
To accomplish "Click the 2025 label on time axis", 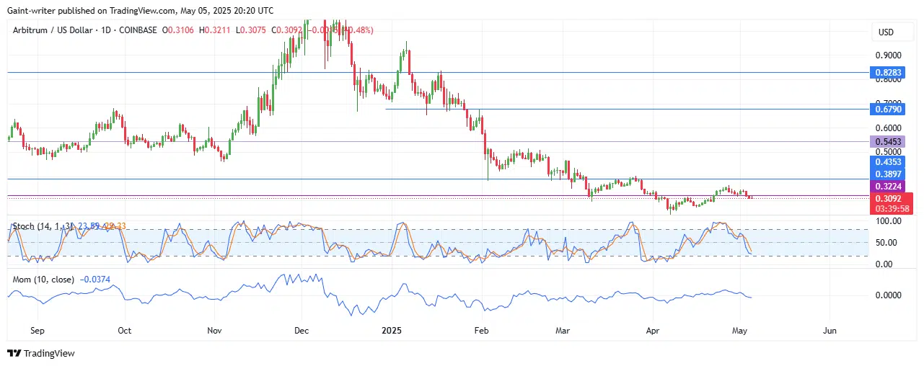I will pos(392,331).
